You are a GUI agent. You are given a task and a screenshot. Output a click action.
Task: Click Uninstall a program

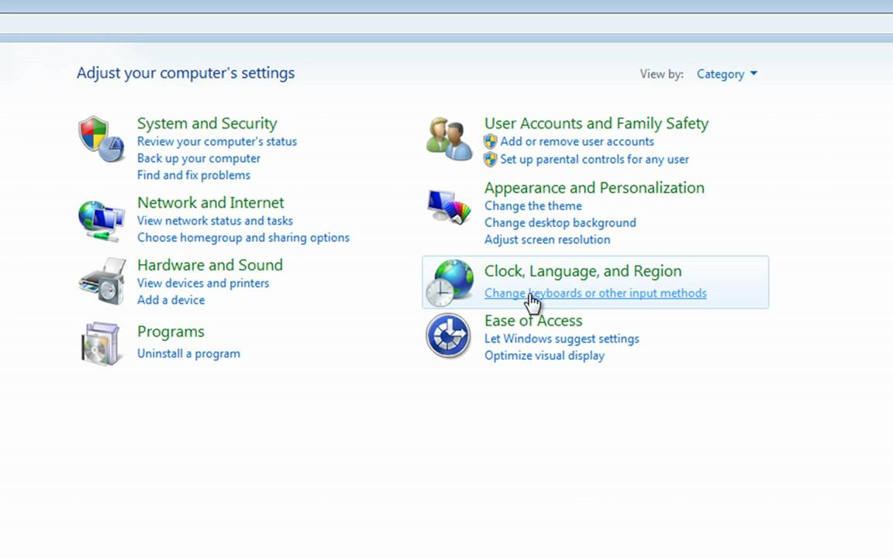[188, 353]
